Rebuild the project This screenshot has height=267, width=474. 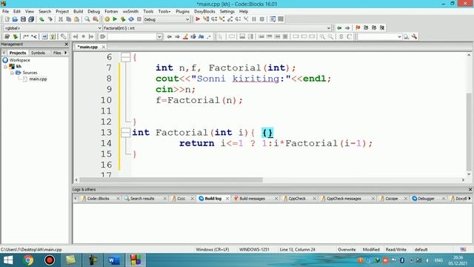[x=131, y=19]
